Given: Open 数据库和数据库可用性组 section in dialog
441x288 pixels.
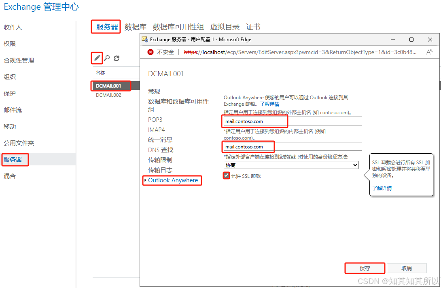Looking at the screenshot, I should (178, 105).
